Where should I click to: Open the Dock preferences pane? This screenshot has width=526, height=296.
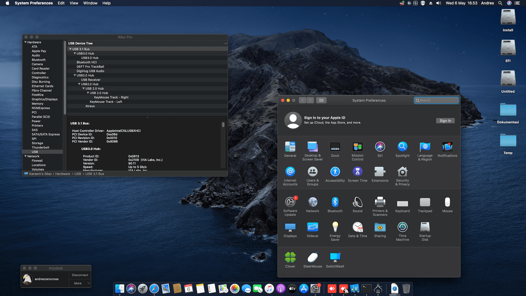coord(335,149)
